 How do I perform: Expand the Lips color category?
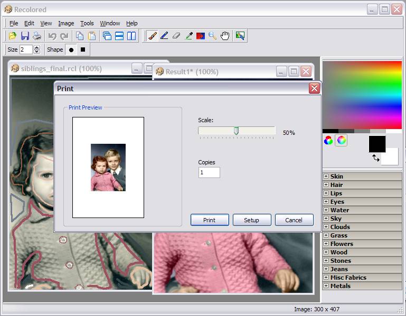pos(326,193)
